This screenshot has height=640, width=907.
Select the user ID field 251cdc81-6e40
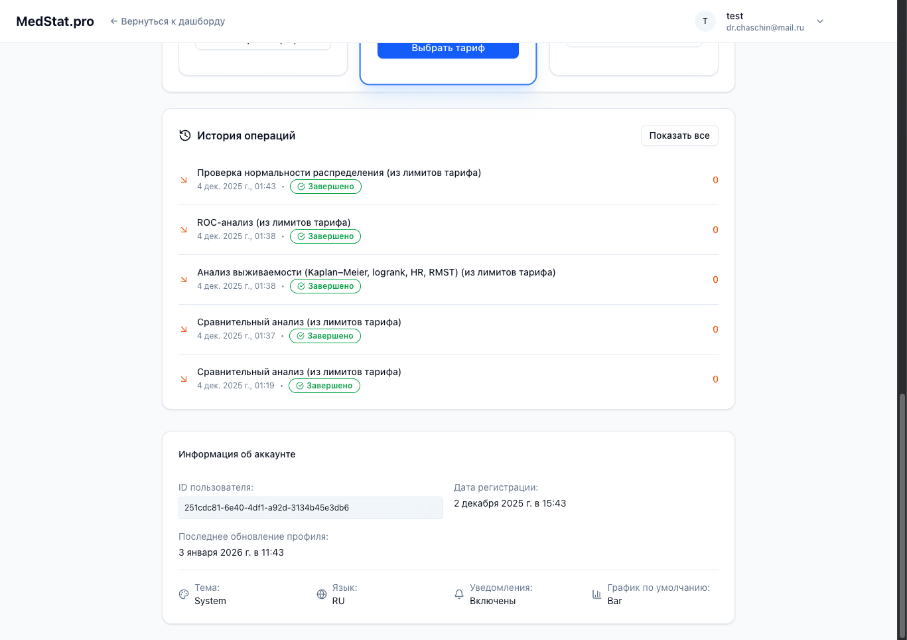point(311,508)
